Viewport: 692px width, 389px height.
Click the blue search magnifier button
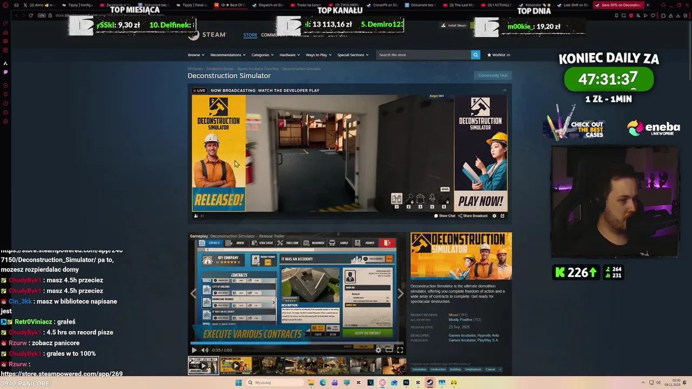[475, 55]
